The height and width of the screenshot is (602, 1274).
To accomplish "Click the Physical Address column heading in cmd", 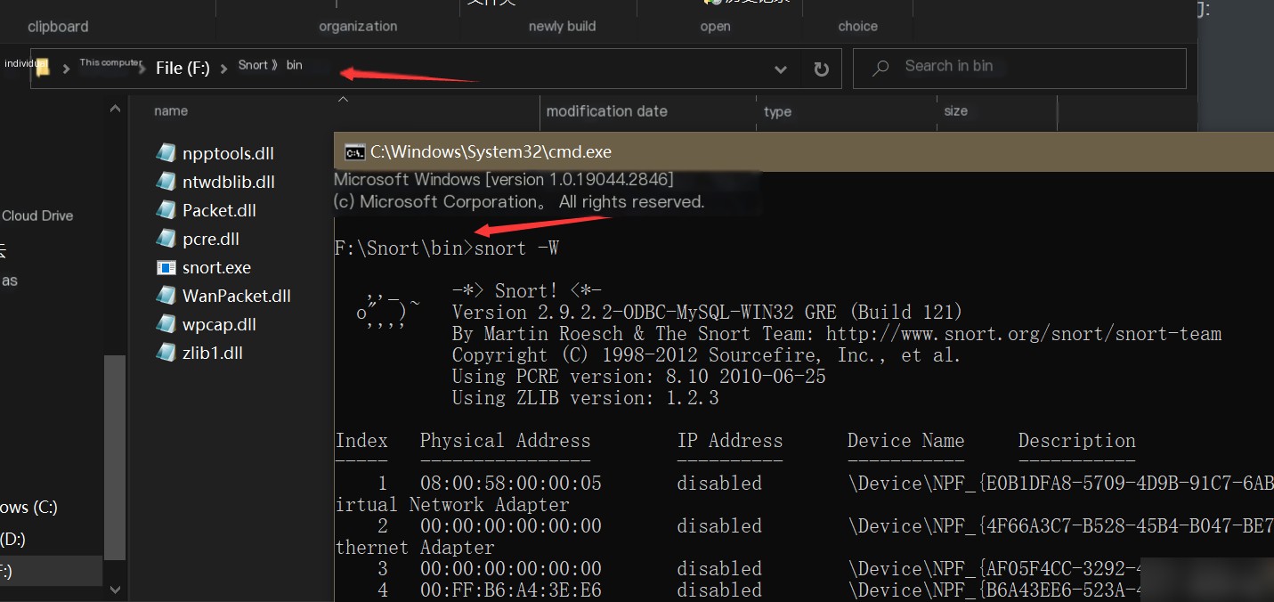I will tap(505, 441).
